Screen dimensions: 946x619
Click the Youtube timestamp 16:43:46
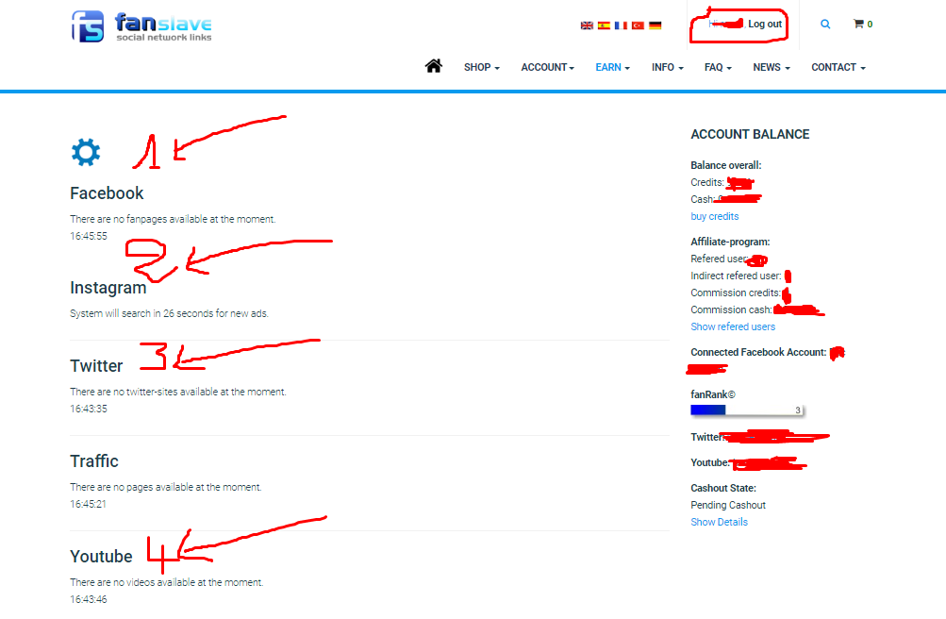tap(89, 599)
